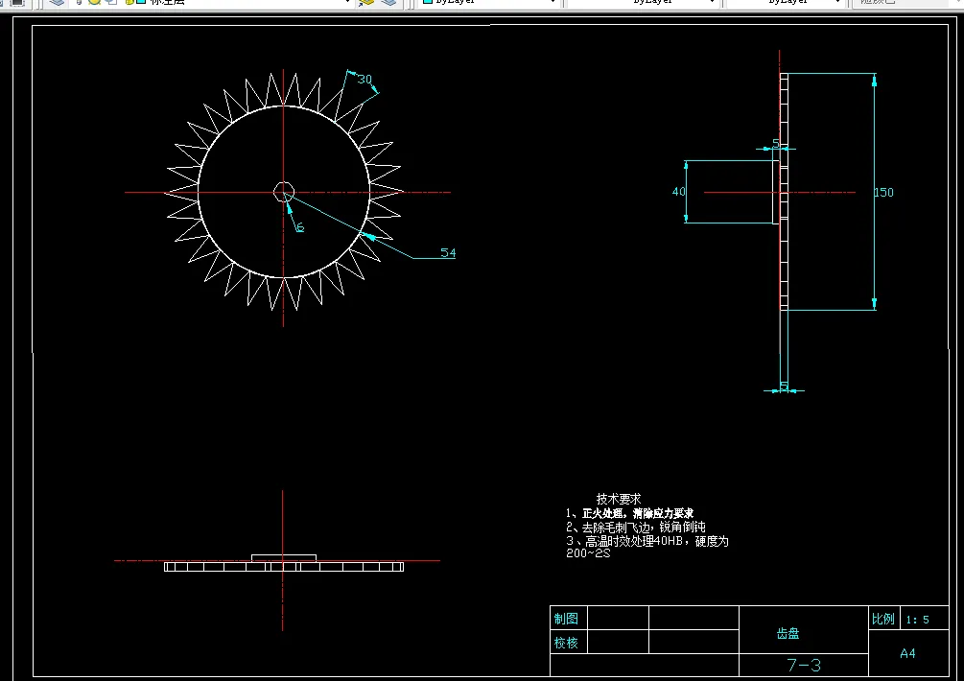964x681 pixels.
Task: Click the A4 sheet size text
Action: point(907,653)
